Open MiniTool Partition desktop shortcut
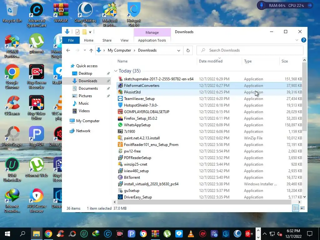The width and height of the screenshot is (320, 240). [x=110, y=15]
